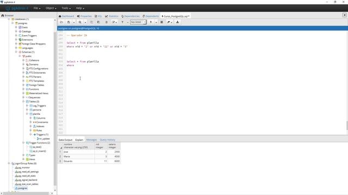Click the pg_monitor role icon
This screenshot has height=195, width=348.
[16, 167]
